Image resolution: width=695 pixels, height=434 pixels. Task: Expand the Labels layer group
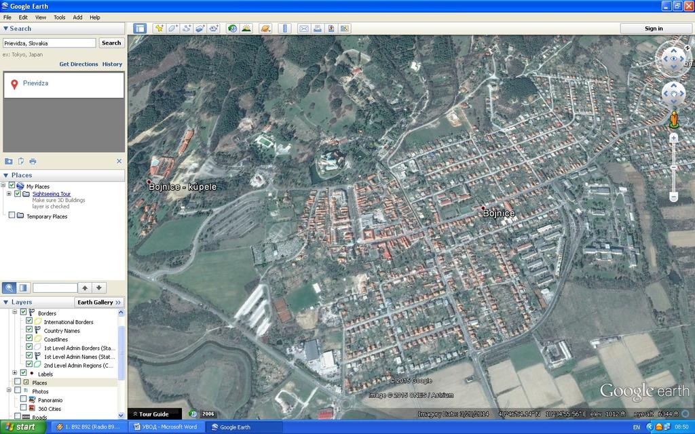tap(15, 373)
